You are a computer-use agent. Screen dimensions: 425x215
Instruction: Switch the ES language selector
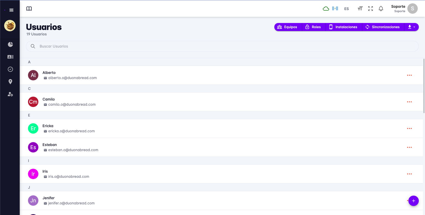(346, 9)
